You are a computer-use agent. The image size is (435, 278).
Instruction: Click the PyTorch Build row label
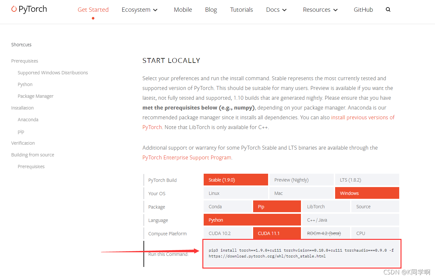pyautogui.click(x=162, y=180)
